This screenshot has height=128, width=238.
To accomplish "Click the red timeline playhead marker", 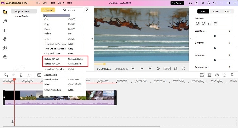I will pyautogui.click(x=14, y=80).
